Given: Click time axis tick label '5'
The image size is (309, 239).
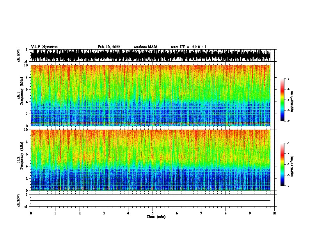Looking at the screenshot, I should point(153,213).
